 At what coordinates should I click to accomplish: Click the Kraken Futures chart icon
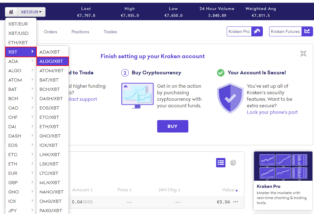[x=307, y=31]
